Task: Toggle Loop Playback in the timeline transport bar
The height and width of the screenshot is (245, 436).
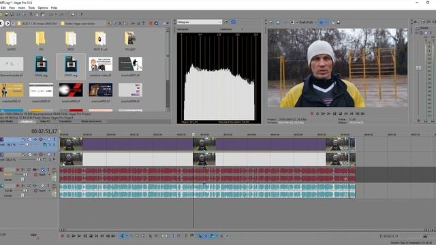Action: click(x=68, y=236)
